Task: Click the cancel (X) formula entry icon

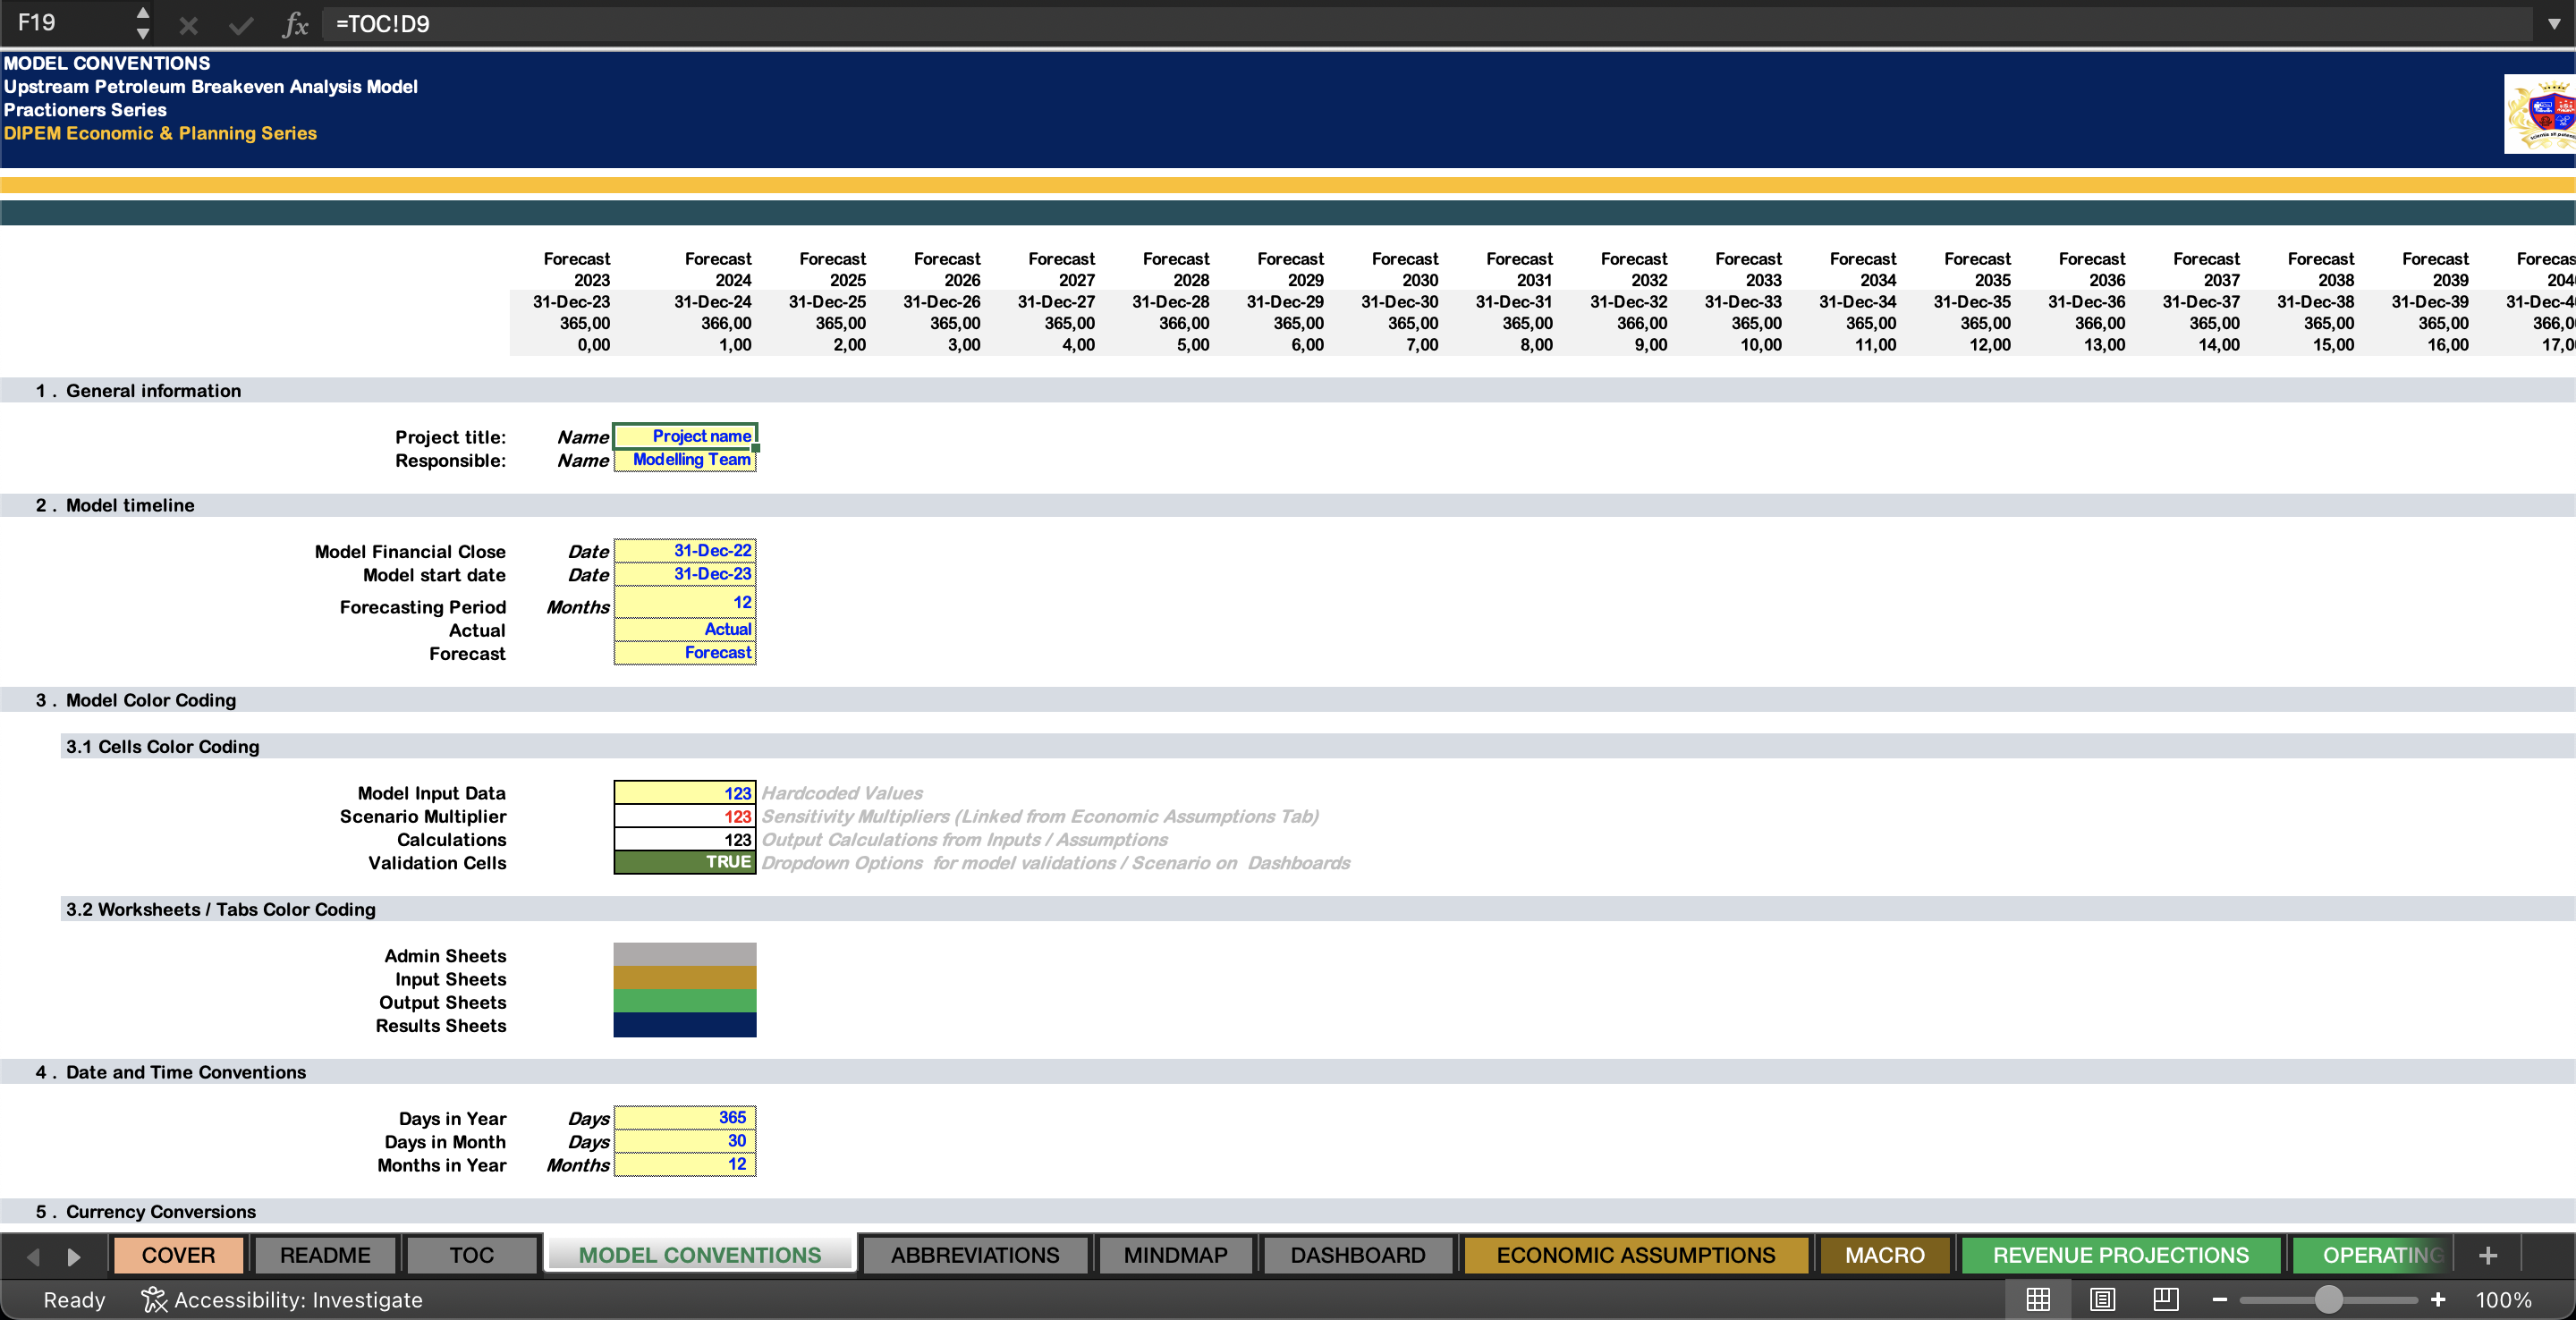Action: (x=188, y=25)
